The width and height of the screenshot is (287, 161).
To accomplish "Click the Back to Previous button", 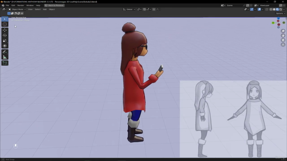I will point(54,5).
